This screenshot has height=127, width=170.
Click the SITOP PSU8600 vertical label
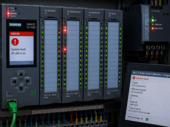pyautogui.click(x=146, y=23)
